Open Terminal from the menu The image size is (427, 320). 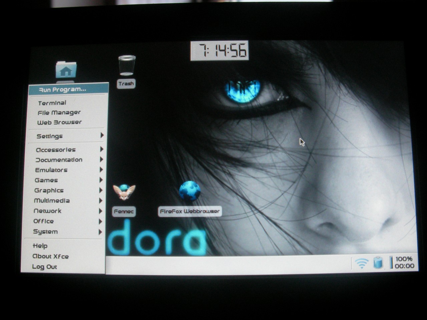52,103
